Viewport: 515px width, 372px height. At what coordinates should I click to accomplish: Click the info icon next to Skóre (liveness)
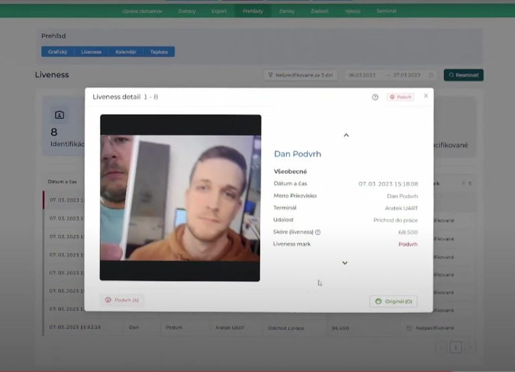(x=318, y=232)
